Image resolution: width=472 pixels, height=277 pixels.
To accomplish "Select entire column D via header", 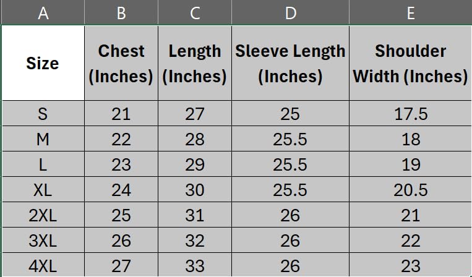I will 290,12.
